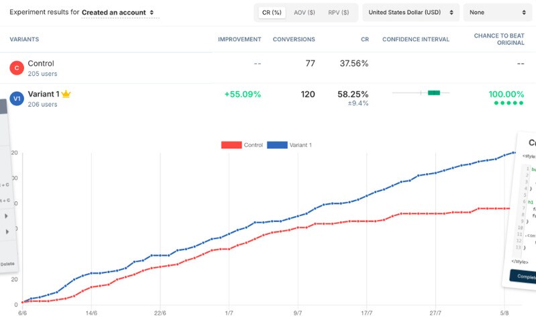
Task: Toggle the blue Variant 1 legend swatch
Action: coord(276,145)
